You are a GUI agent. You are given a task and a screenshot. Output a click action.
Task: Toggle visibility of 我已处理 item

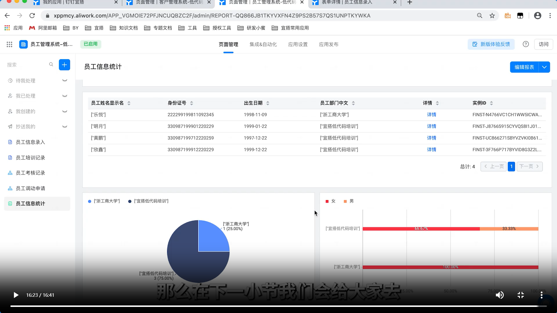(65, 96)
